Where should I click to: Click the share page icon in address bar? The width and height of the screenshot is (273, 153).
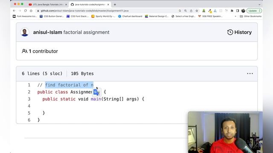click(191, 11)
